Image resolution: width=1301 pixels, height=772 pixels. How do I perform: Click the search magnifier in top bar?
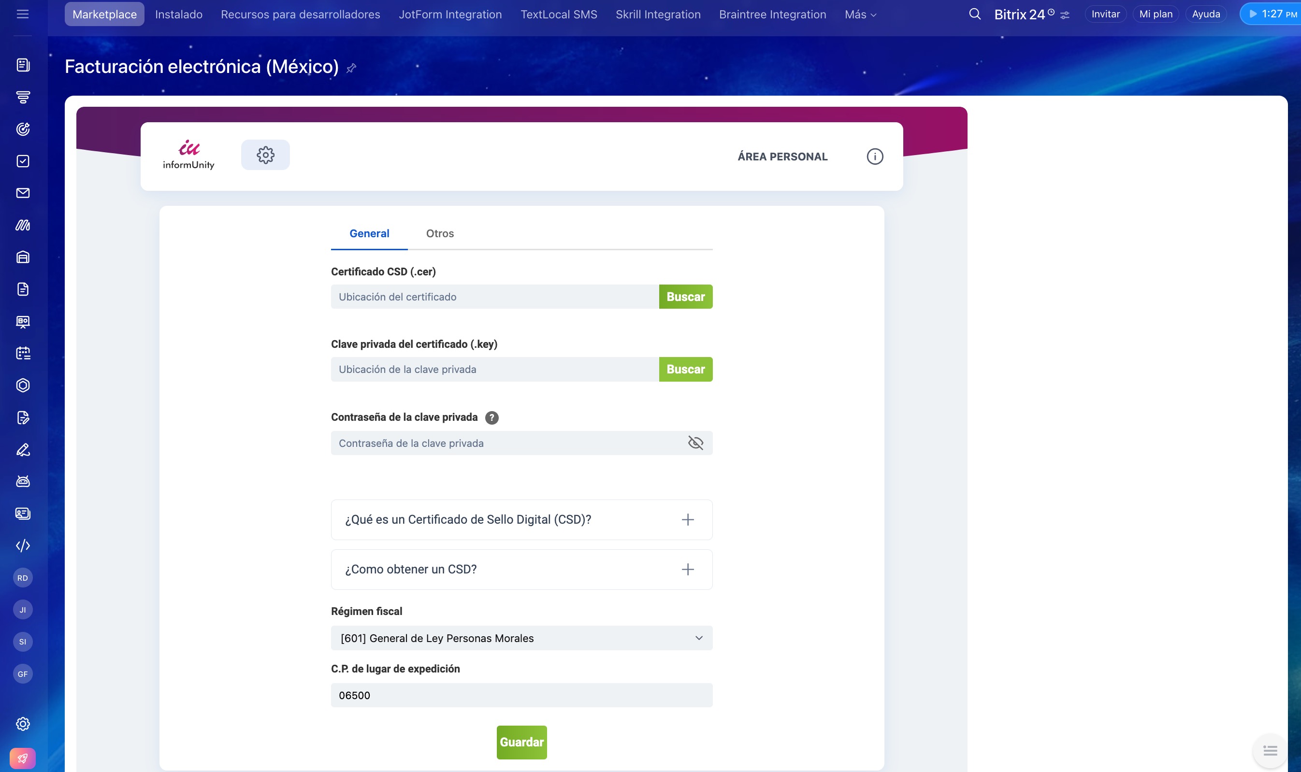975,14
